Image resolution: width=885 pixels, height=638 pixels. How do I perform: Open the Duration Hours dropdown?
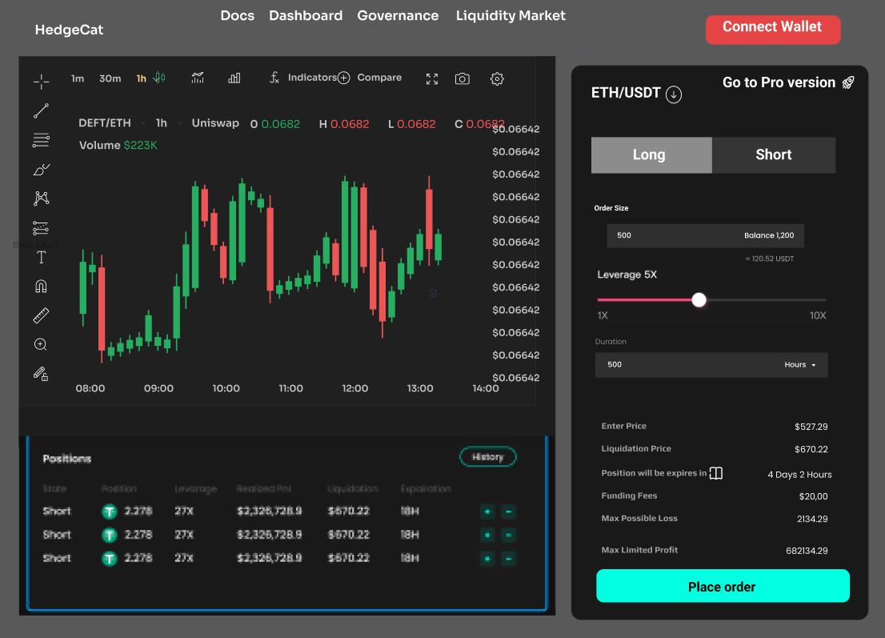click(800, 364)
